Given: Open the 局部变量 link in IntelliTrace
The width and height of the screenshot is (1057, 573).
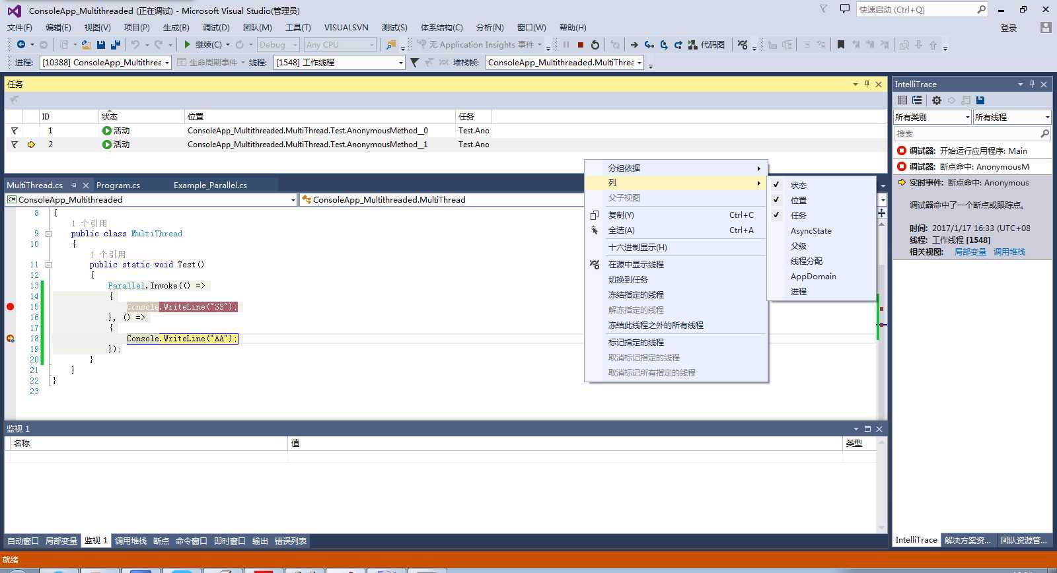Looking at the screenshot, I should (970, 252).
